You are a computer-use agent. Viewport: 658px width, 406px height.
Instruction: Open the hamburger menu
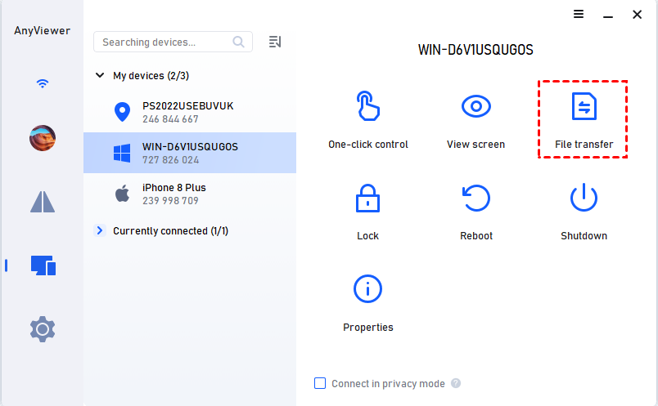(x=579, y=14)
